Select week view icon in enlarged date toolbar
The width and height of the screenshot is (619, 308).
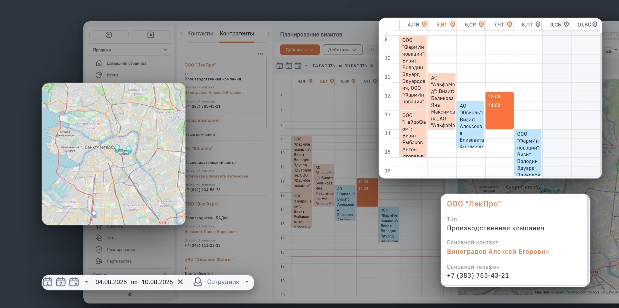(61, 282)
